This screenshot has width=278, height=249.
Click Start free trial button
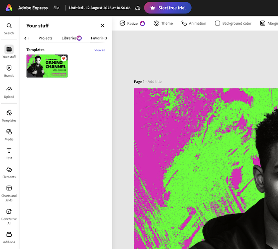168,8
